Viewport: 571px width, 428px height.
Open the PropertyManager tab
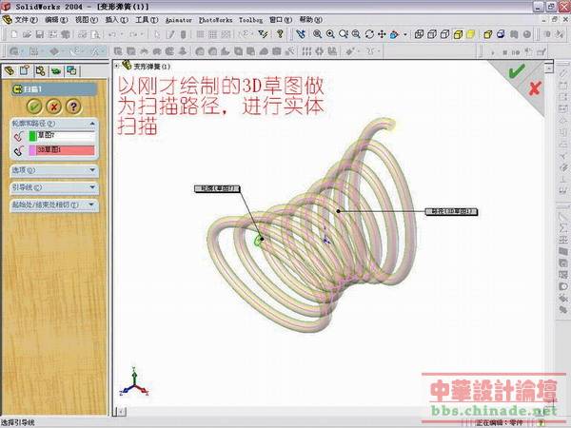(25, 70)
